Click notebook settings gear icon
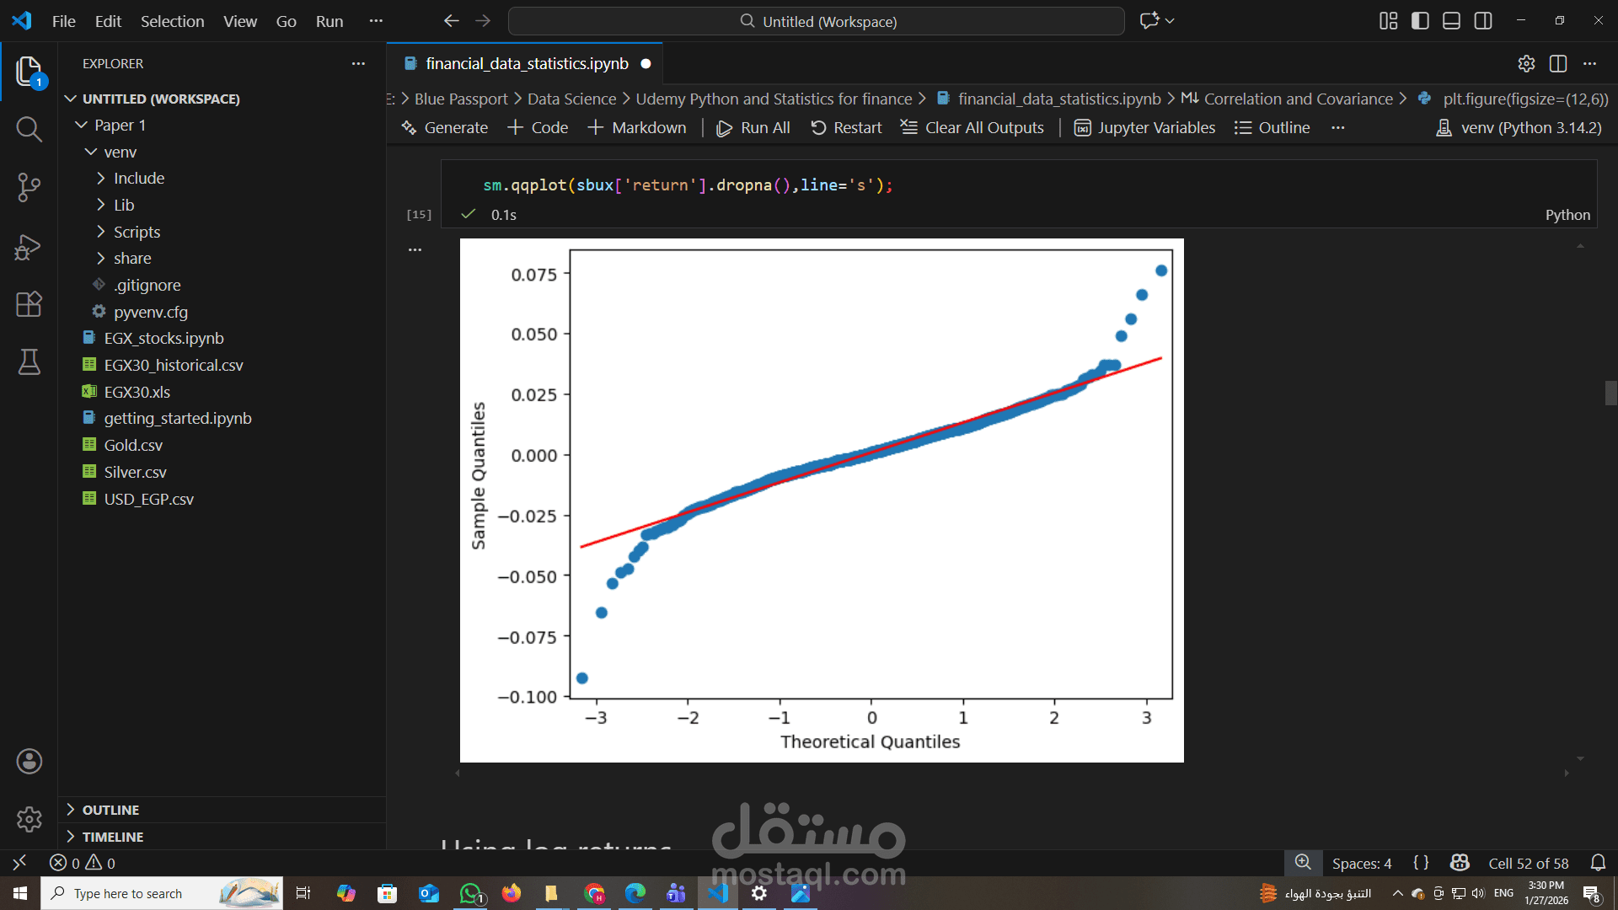1618x910 pixels. pyautogui.click(x=1526, y=64)
